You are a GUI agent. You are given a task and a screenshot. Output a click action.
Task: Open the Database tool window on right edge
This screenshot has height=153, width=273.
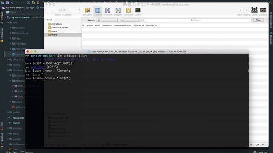coord(271,38)
